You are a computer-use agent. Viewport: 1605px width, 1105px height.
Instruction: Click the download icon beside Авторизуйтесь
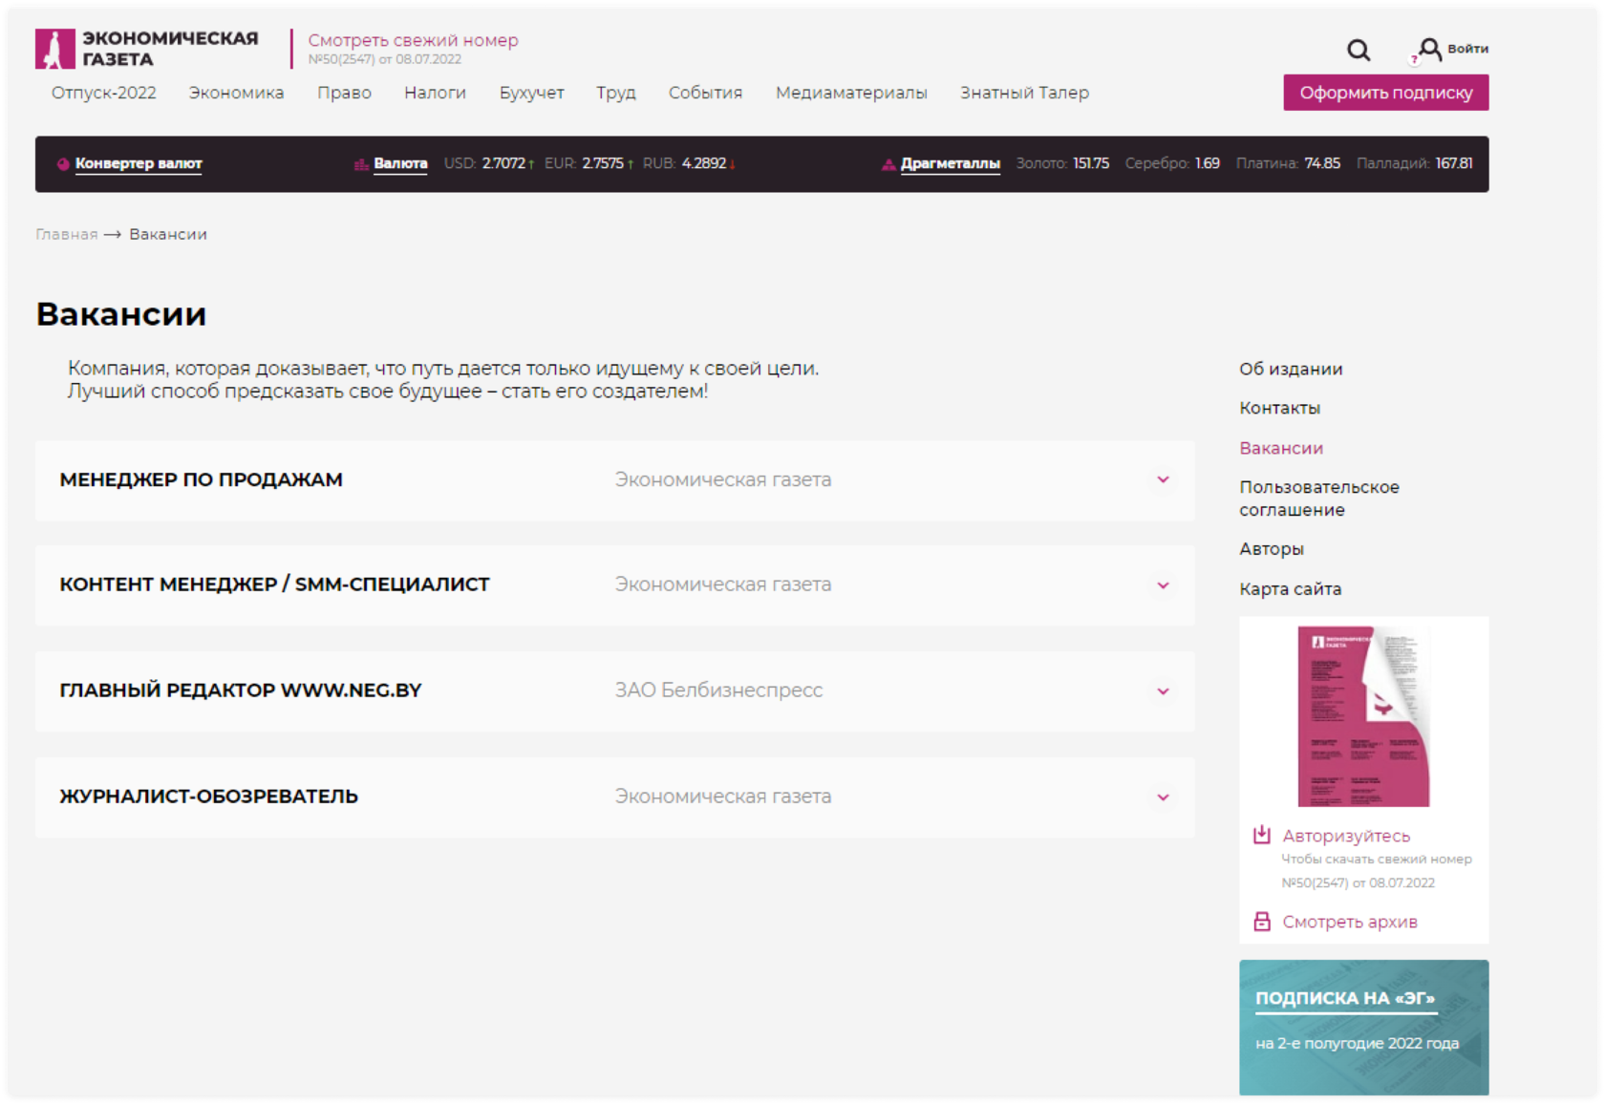(1261, 835)
